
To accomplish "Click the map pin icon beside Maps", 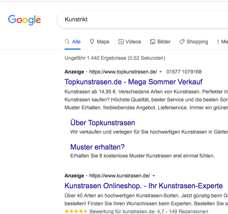I will tap(92, 42).
